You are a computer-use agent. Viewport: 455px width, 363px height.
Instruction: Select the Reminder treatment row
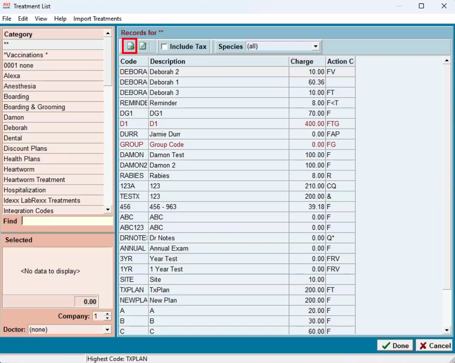coord(237,103)
